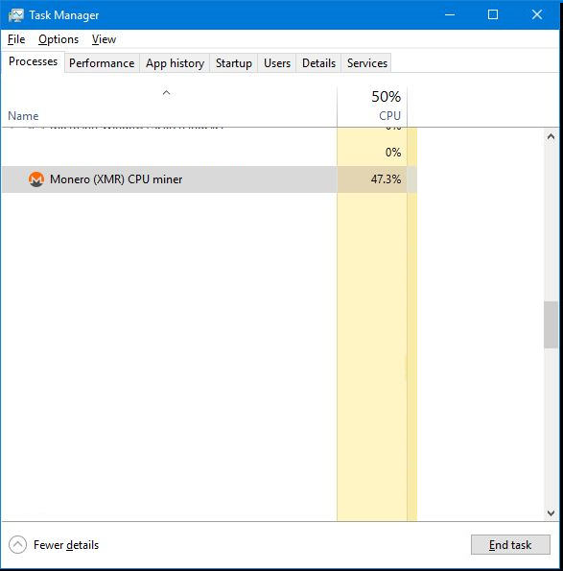Click the vertical scrollbar thumb
This screenshot has width=563, height=571.
click(551, 324)
